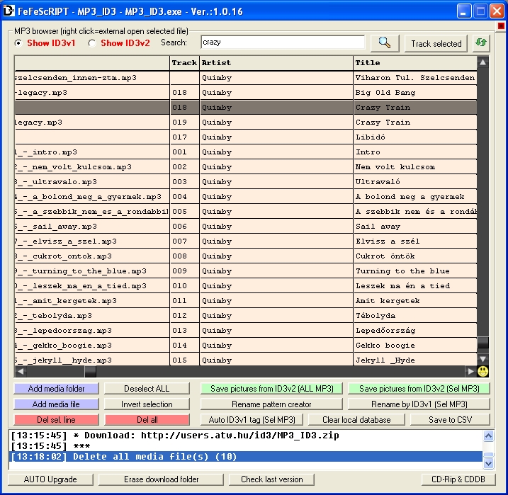Viewport: 508px width, 495px height.
Task: Open CD-Rip & CDDB
Action: tap(458, 479)
